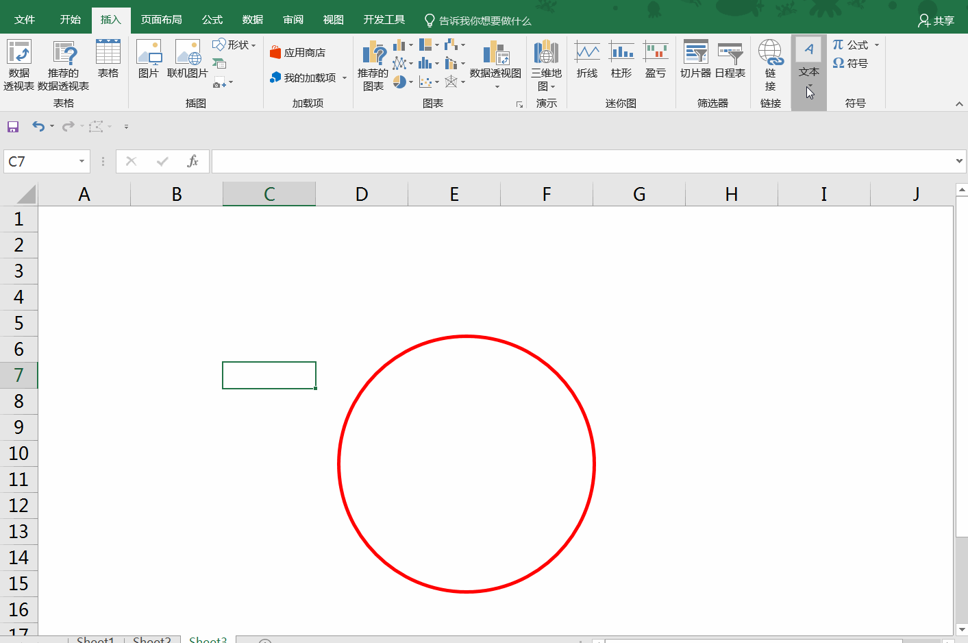Open the File (文件) tab
The width and height of the screenshot is (968, 643).
coord(25,20)
